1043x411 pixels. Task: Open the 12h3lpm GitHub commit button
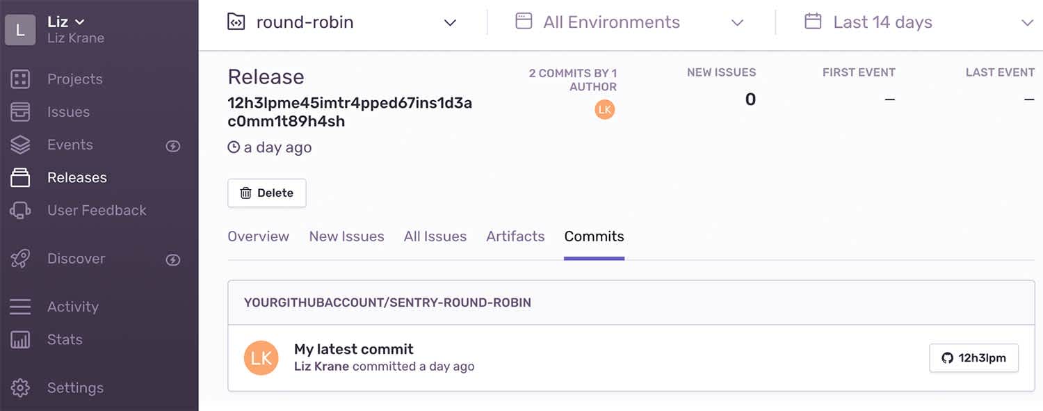973,358
